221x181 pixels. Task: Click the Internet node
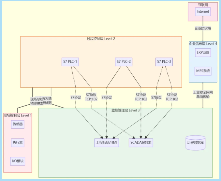pos(203,12)
